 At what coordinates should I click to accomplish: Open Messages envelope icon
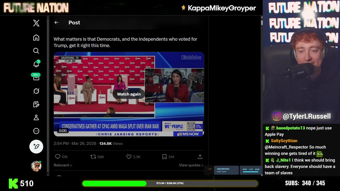(36, 78)
